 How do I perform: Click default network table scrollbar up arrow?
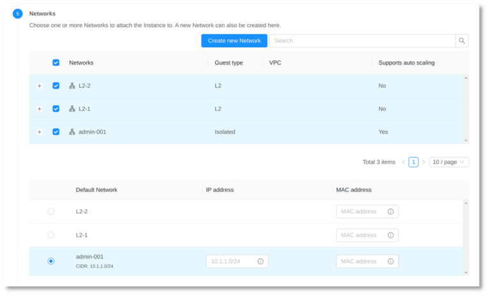pyautogui.click(x=466, y=203)
